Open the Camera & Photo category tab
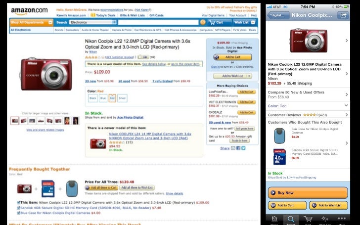Viewport: 360px width, 225px height. 122,30
